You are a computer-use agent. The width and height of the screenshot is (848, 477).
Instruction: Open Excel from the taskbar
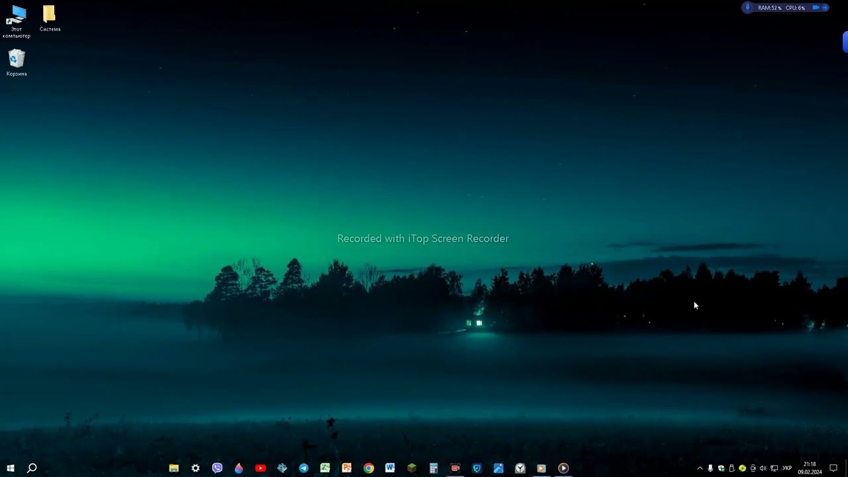point(325,468)
